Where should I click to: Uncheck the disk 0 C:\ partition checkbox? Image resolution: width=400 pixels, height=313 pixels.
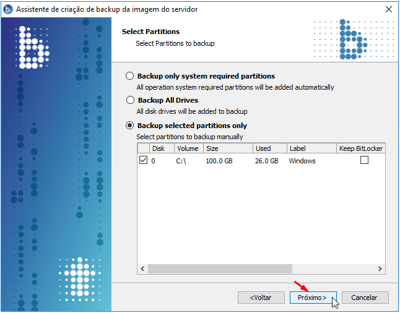pos(144,160)
